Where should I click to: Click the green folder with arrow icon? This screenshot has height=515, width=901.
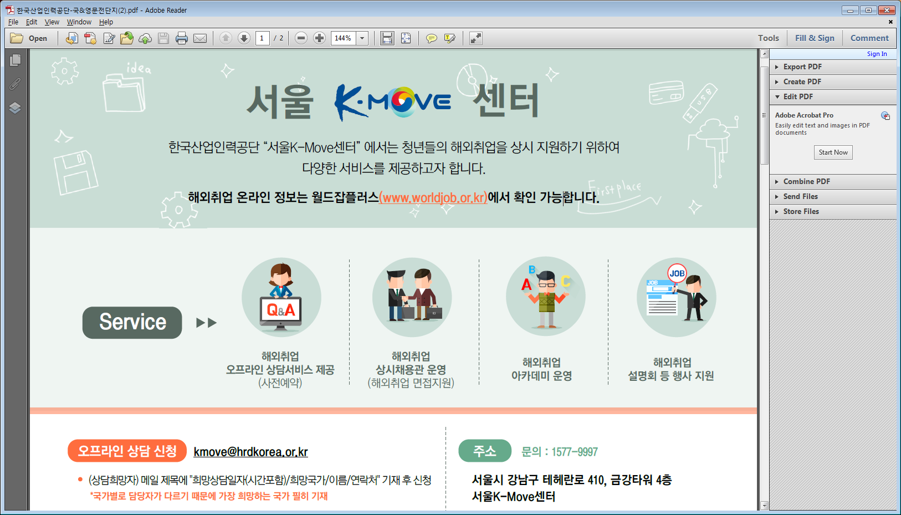pyautogui.click(x=127, y=38)
